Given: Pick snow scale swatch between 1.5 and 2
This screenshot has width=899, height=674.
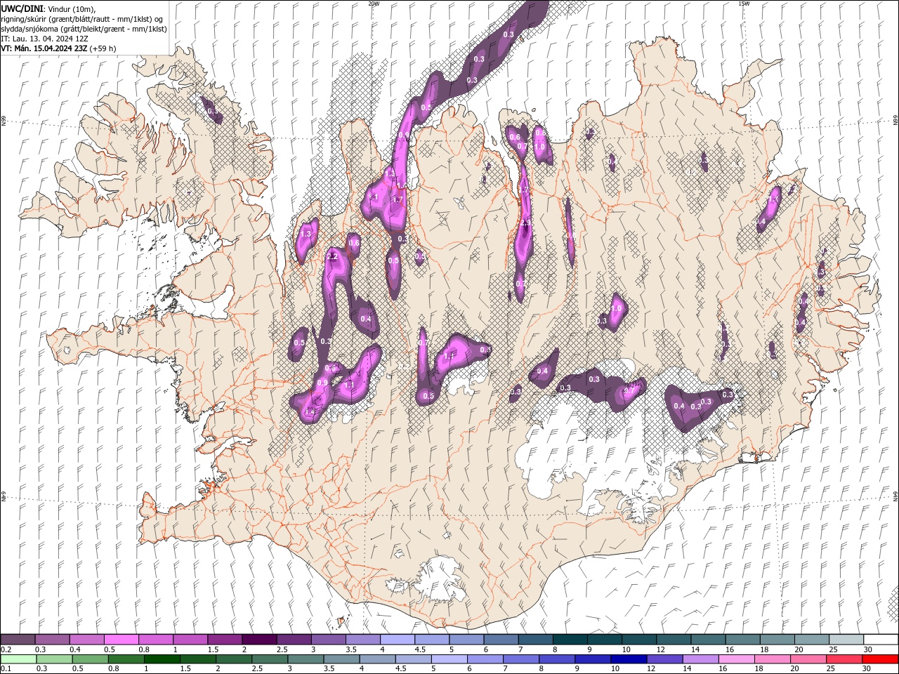Looking at the screenshot, I should coord(224,640).
